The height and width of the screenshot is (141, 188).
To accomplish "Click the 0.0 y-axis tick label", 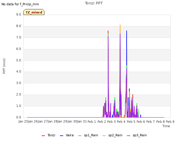I will tap(19, 117).
